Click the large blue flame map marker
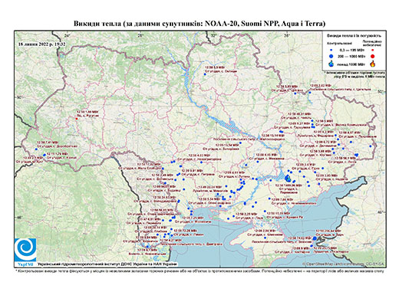The image size is (399, 282). pos(288,178)
